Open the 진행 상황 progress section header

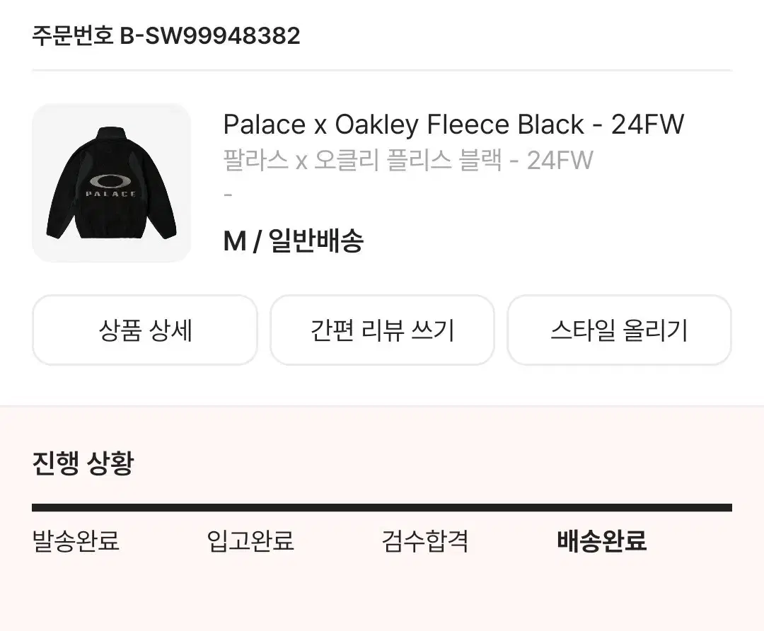81,465
